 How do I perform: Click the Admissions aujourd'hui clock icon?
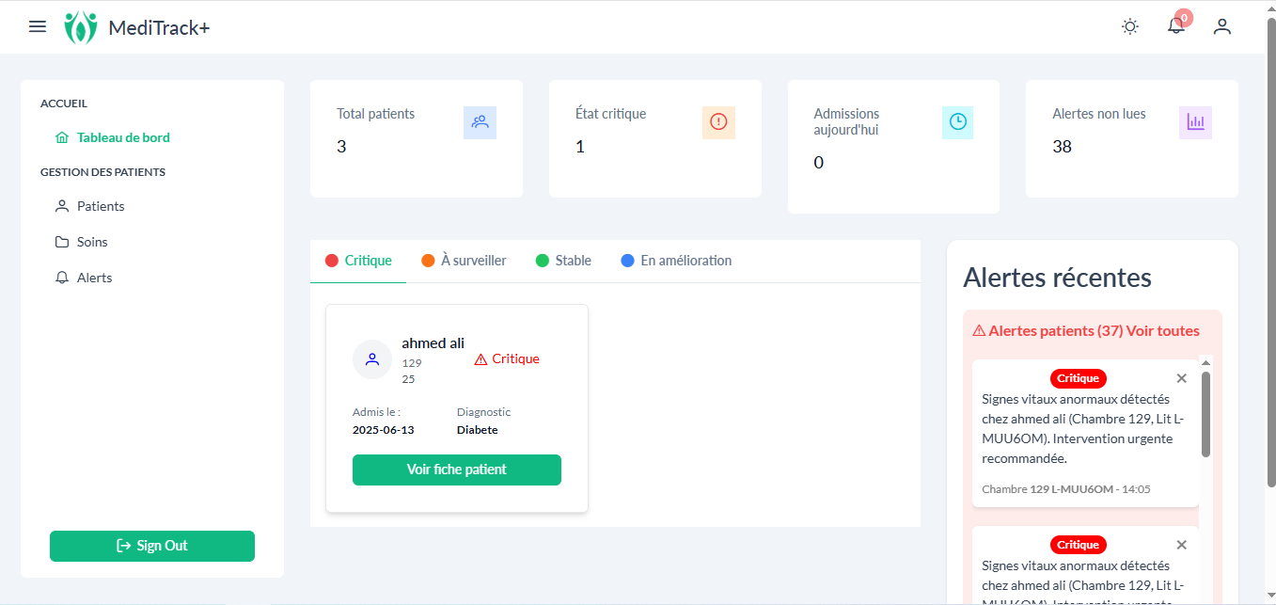coord(957,122)
